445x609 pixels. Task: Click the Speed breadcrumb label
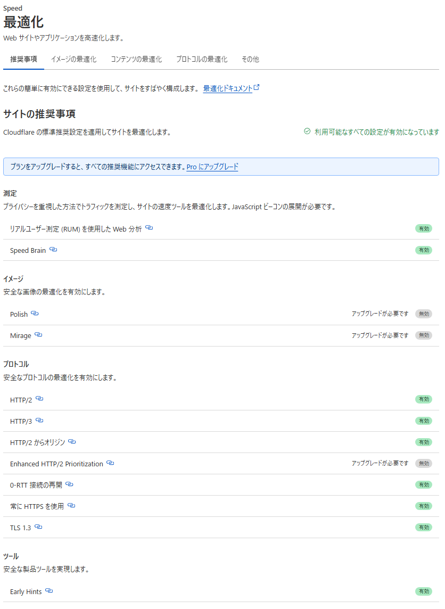13,8
